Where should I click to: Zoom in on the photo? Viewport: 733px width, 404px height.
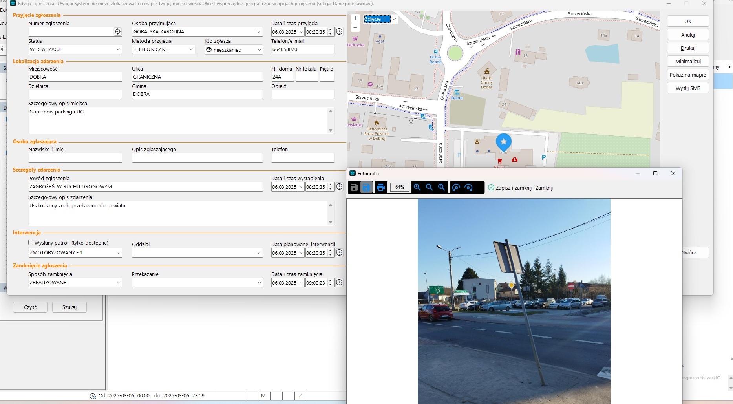(417, 188)
